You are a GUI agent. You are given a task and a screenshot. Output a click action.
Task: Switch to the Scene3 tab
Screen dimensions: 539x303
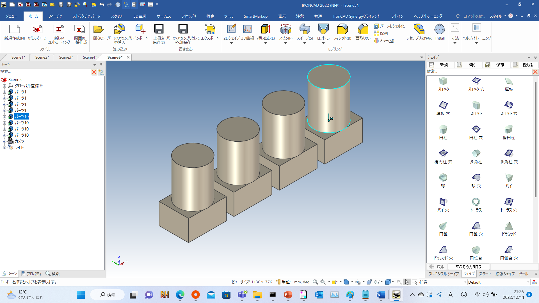pyautogui.click(x=65, y=57)
